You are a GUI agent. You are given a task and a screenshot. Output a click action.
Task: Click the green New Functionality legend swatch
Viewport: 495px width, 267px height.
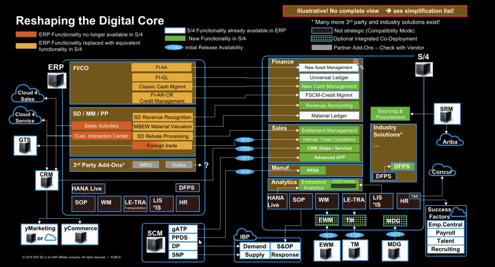coord(175,39)
